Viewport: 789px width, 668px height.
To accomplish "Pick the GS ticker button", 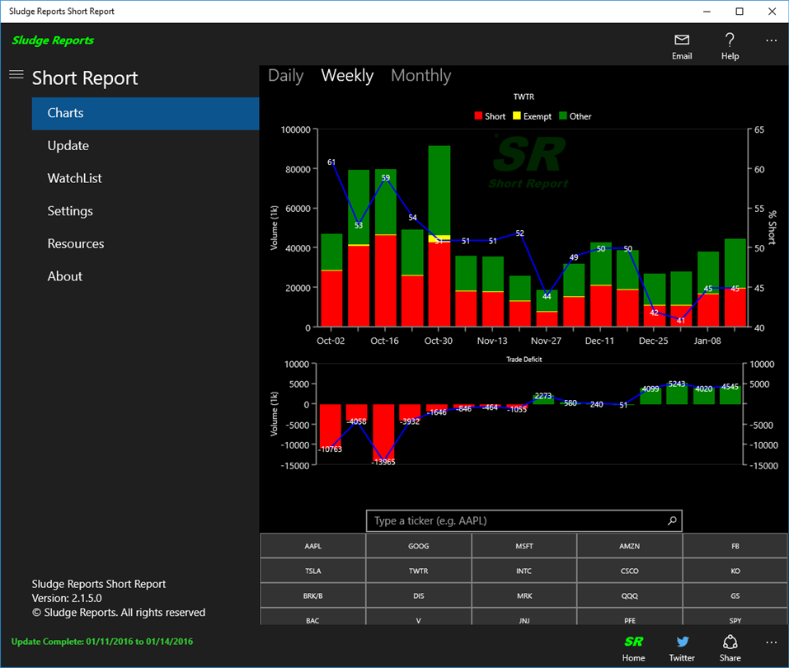I will (735, 595).
